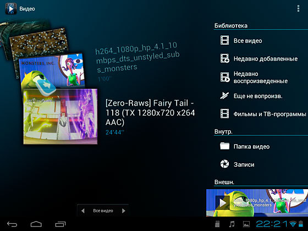Image resolution: width=308 pixels, height=231 pixels.
Task: Play the monsters video preview under Внешн.
Action: [257, 203]
